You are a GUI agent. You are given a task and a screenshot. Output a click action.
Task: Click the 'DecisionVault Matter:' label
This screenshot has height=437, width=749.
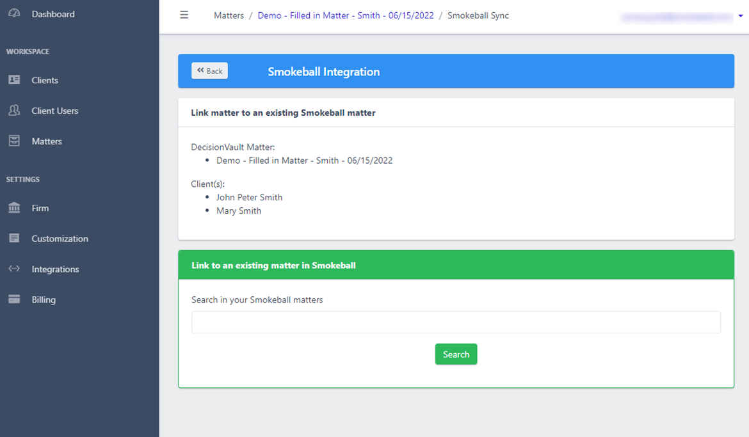[233, 147]
